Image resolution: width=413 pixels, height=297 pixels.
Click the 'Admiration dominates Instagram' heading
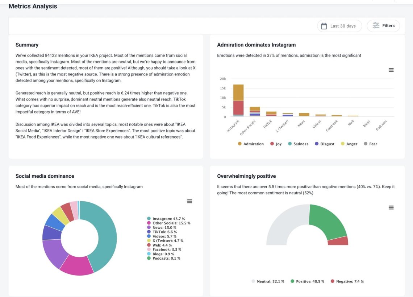256,45
